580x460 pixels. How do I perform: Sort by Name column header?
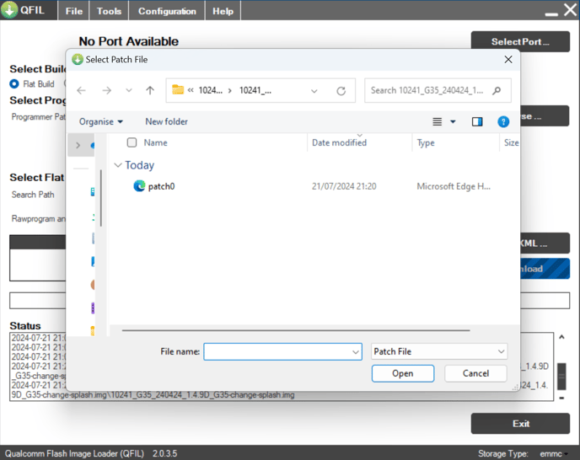point(155,142)
